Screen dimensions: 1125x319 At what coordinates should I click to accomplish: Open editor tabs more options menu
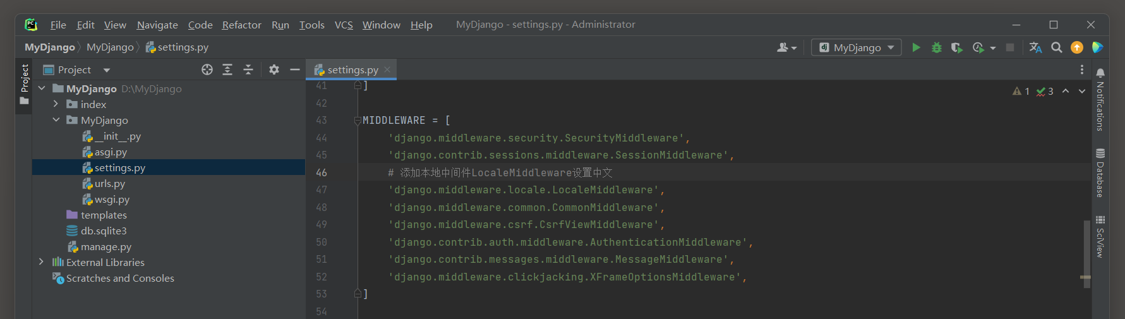click(x=1082, y=70)
